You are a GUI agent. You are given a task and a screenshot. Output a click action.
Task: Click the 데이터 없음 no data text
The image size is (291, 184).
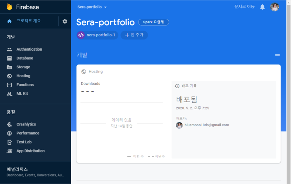121,120
